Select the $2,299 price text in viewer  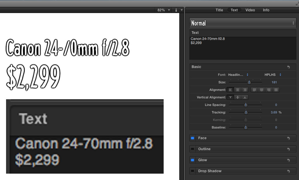[33, 77]
